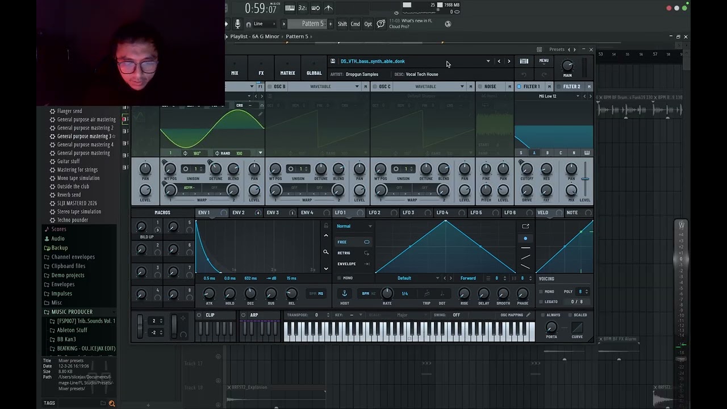Image resolution: width=727 pixels, height=409 pixels.
Task: Open the preset name dropdown arrow
Action: (488, 61)
